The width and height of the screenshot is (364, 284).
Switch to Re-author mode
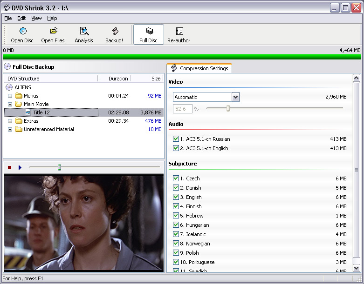click(x=179, y=35)
